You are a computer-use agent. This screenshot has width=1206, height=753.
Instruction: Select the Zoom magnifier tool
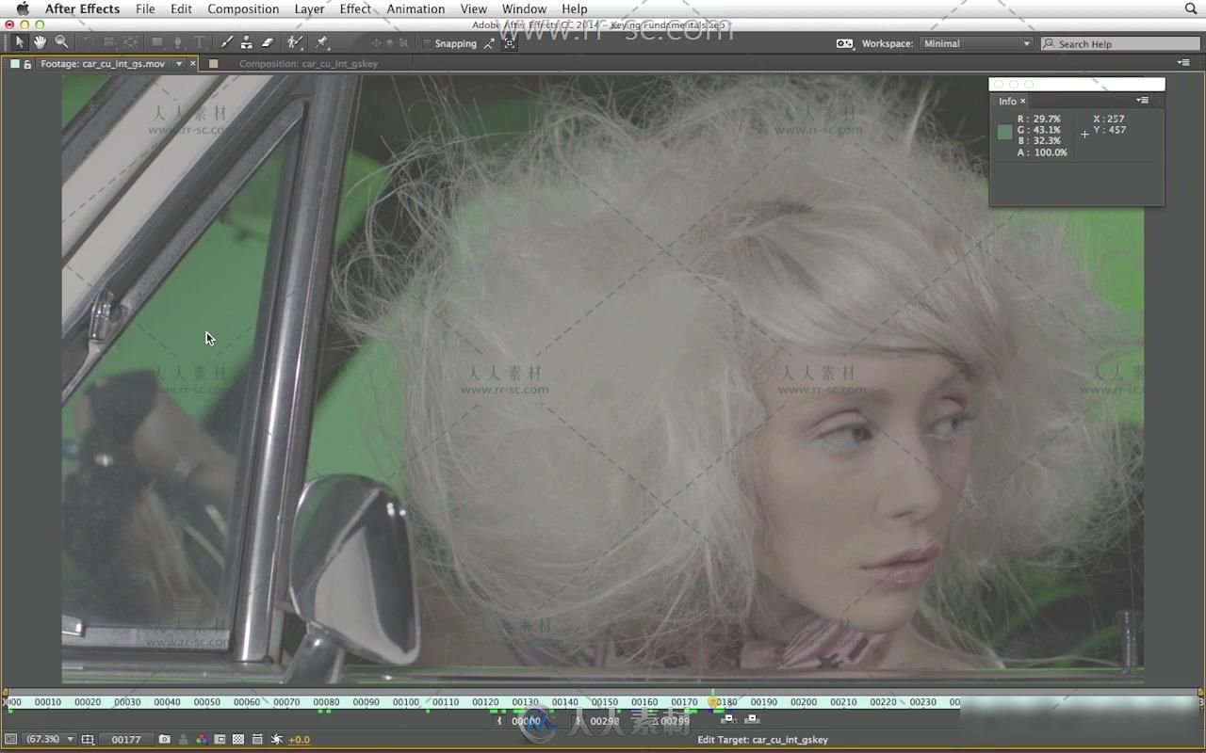[61, 42]
